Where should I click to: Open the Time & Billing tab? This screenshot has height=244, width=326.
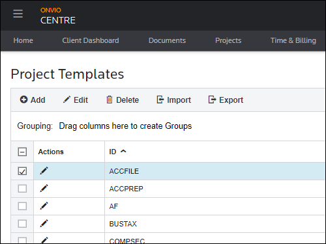pyautogui.click(x=293, y=40)
